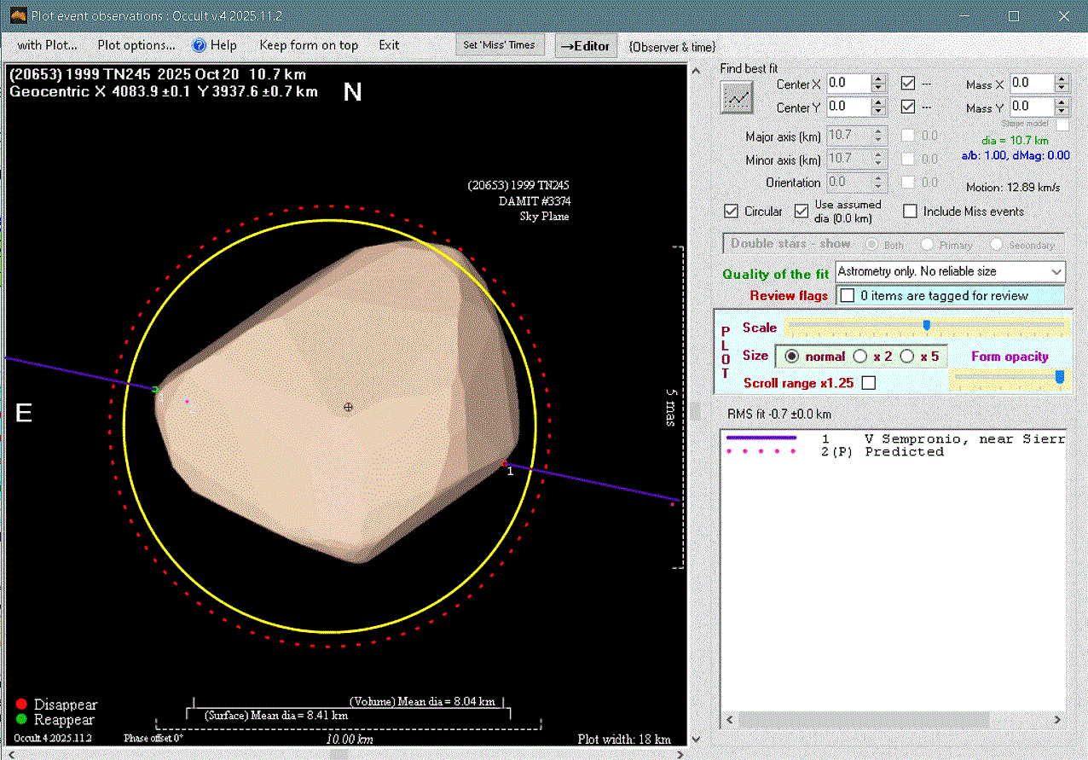Click the center crosshair marker on asteroid

(x=348, y=407)
